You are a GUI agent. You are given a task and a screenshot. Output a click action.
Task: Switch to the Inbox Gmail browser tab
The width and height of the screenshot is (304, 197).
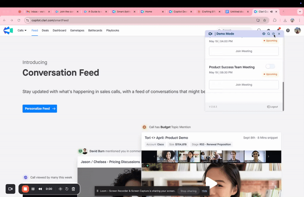pos(38,12)
